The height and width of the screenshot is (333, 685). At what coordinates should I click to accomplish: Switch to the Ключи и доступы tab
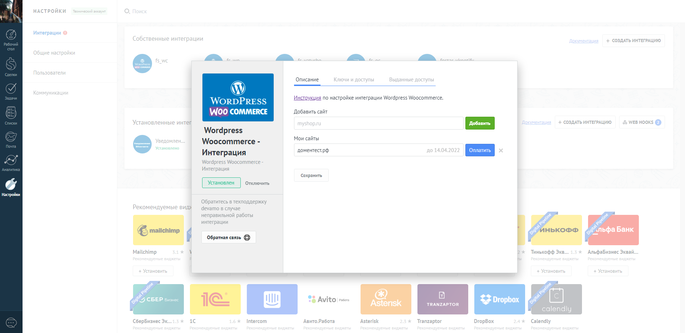pyautogui.click(x=354, y=80)
